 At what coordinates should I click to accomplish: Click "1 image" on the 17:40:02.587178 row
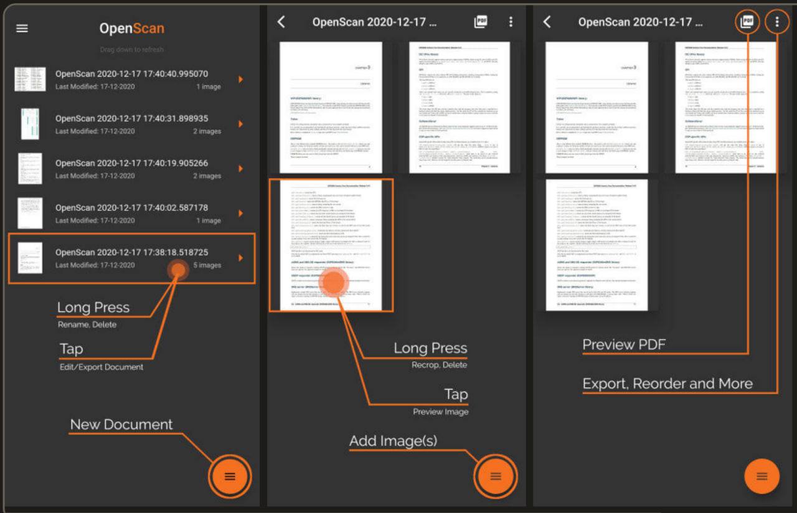click(209, 220)
